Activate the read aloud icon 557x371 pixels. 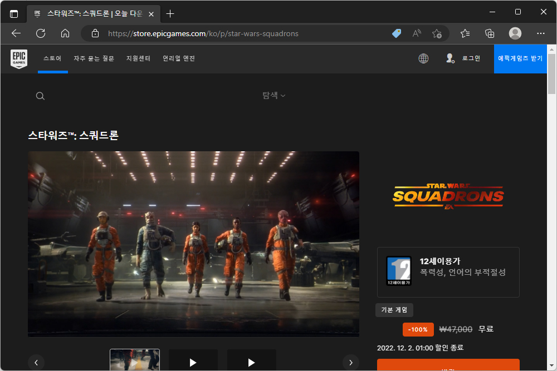click(x=417, y=34)
